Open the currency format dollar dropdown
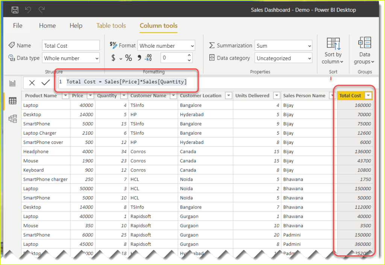Screen dimensions: 385x265 click(121, 58)
